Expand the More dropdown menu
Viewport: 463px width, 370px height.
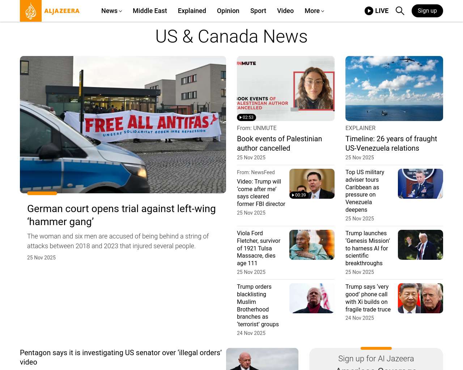(x=314, y=11)
